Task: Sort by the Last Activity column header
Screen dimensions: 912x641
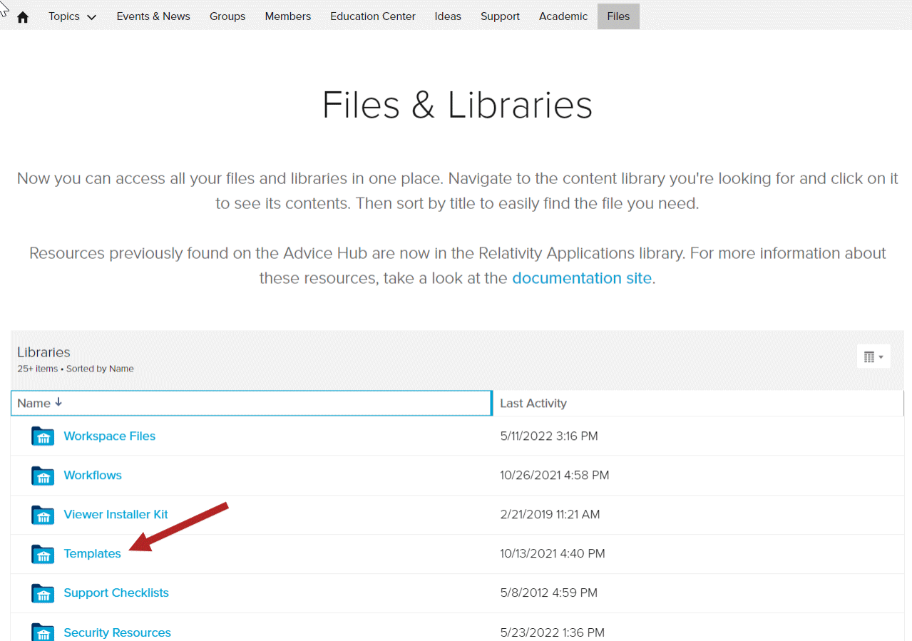Action: [698, 403]
